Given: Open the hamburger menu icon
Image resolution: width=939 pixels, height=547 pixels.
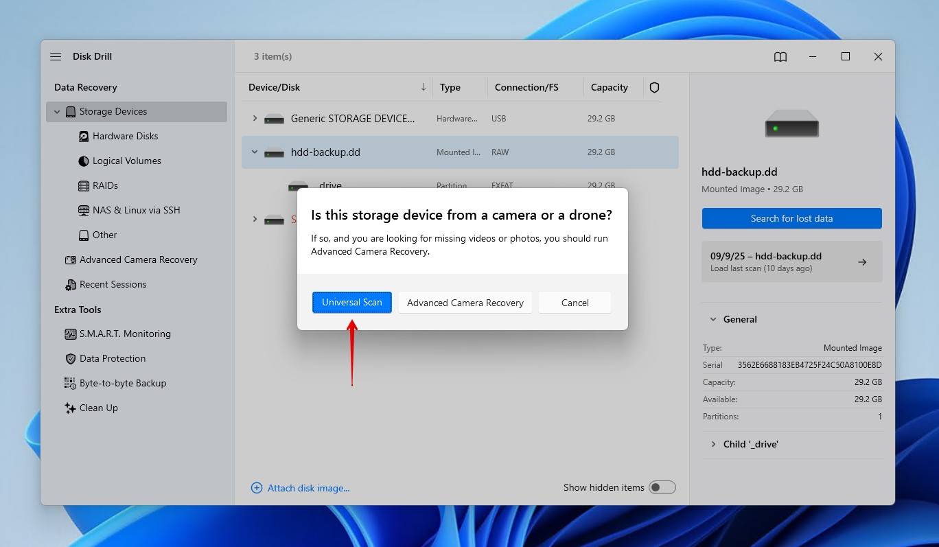Looking at the screenshot, I should click(x=56, y=57).
